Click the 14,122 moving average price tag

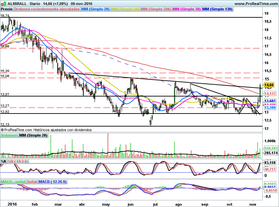pyautogui.click(x=270, y=94)
